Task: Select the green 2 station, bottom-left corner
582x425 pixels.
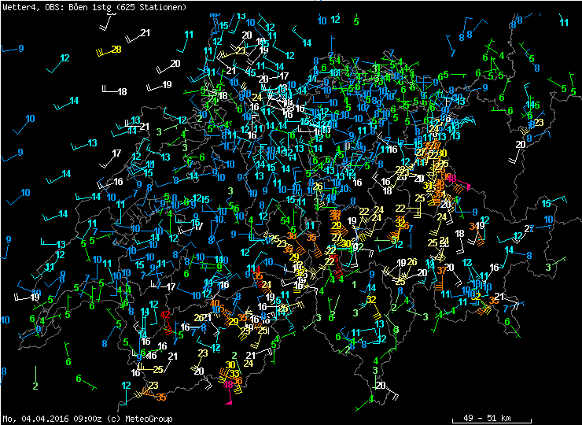Action: [x=35, y=386]
